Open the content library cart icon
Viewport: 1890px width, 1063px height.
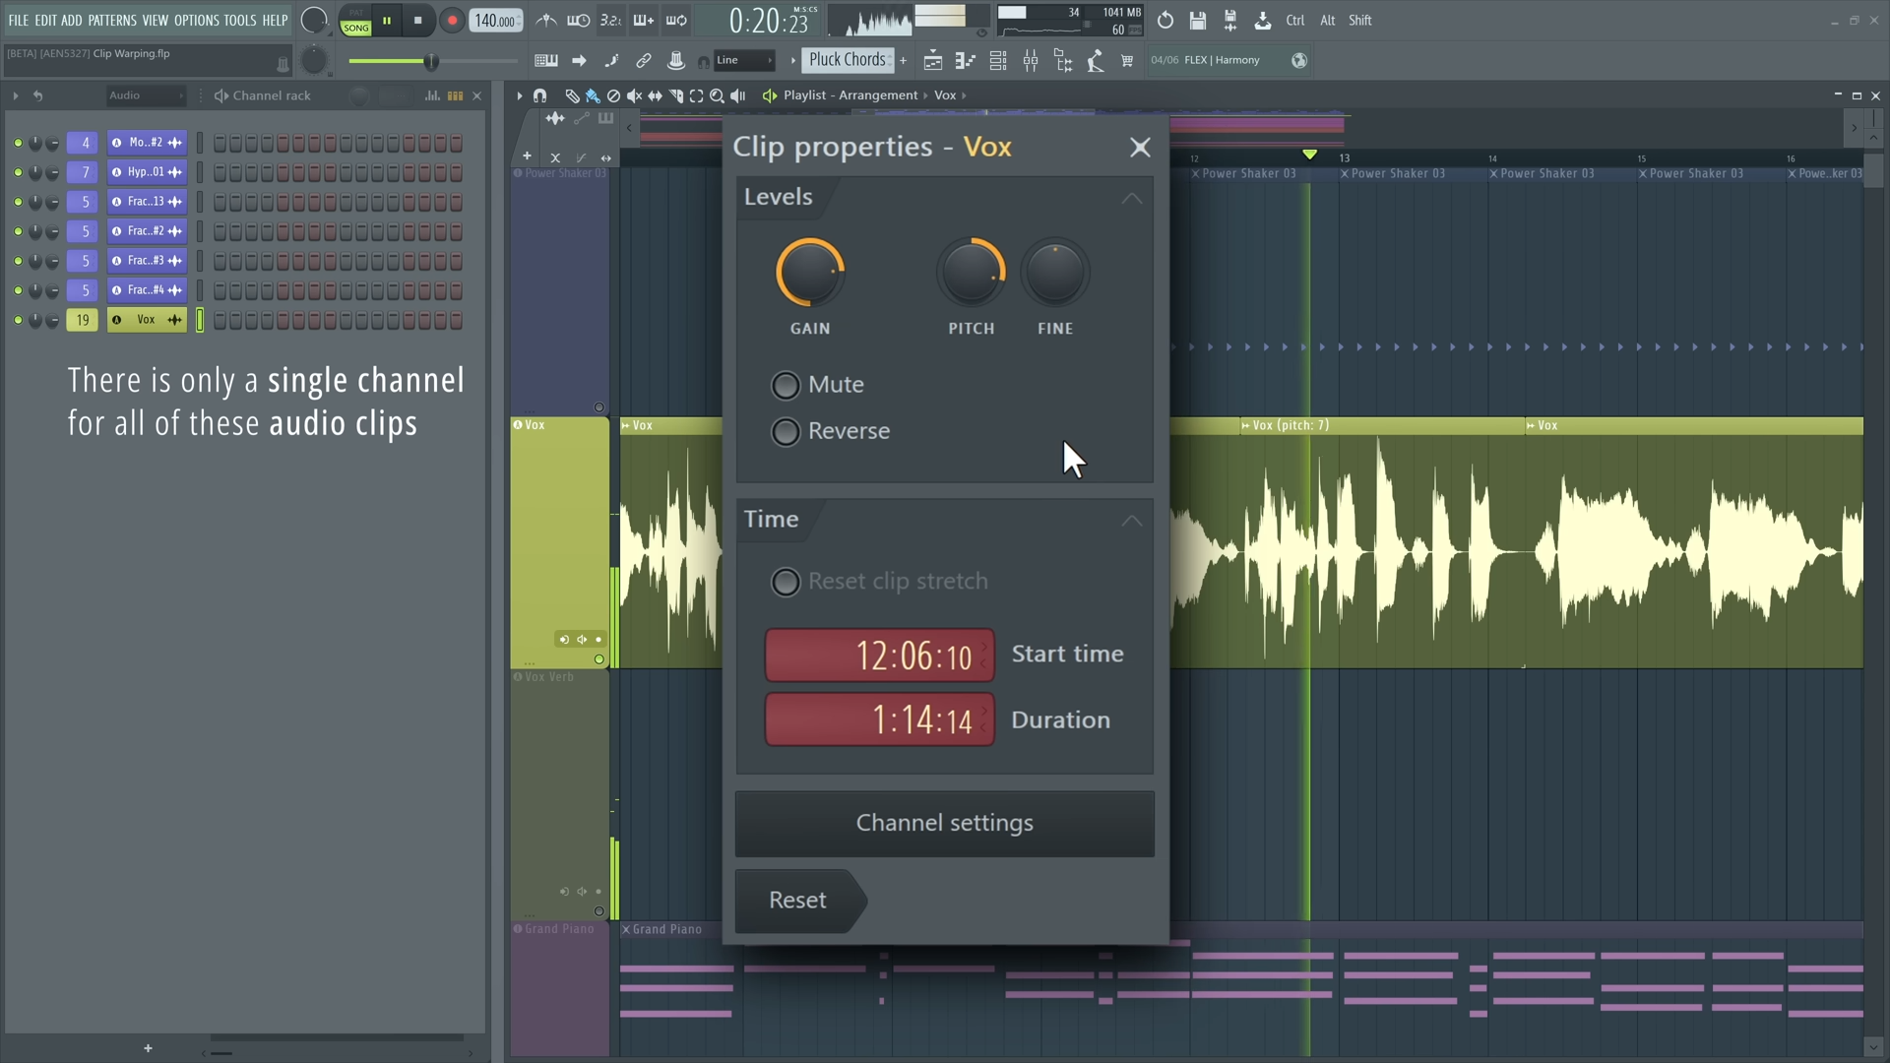[x=1127, y=61]
